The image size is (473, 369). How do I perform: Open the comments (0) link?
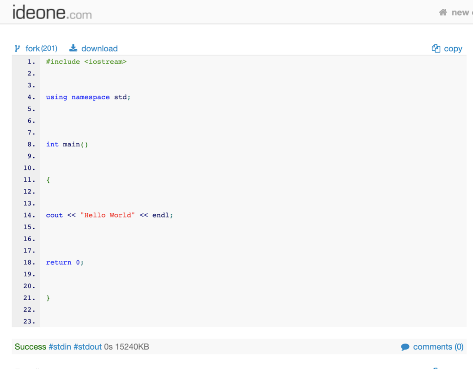tap(438, 347)
